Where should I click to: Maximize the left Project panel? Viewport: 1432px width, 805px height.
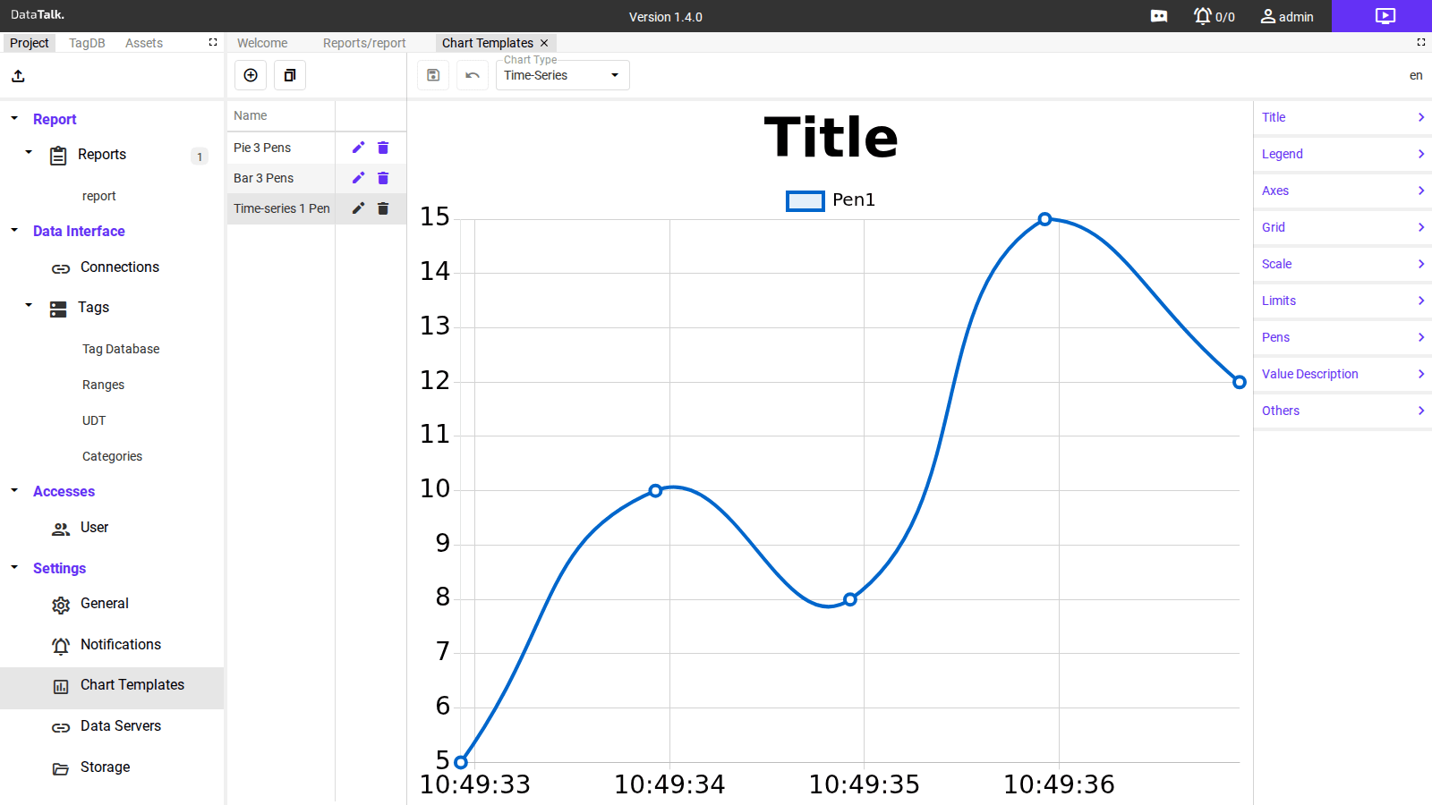[213, 42]
